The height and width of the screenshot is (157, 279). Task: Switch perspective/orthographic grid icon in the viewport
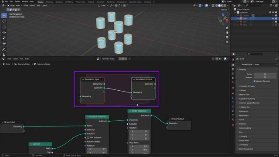point(227,42)
